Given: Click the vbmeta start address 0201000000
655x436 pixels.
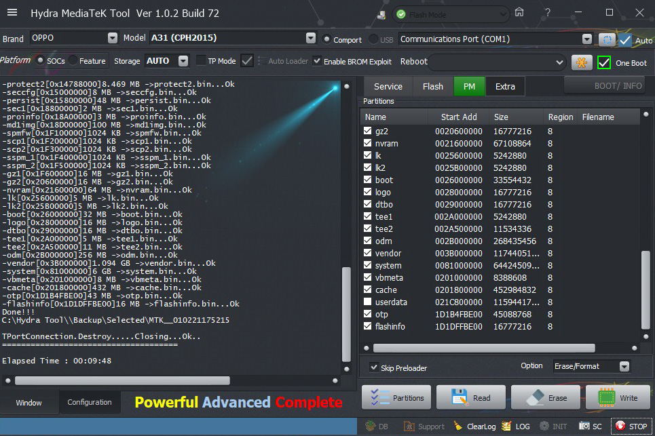Looking at the screenshot, I should tap(459, 278).
